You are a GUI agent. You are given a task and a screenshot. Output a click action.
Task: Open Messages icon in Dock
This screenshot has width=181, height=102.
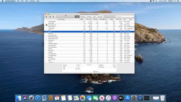click(89, 98)
